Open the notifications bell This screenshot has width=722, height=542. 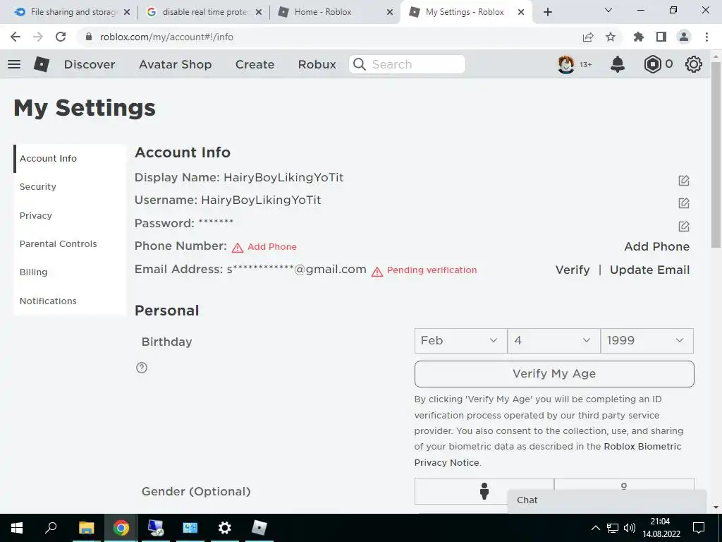click(618, 64)
